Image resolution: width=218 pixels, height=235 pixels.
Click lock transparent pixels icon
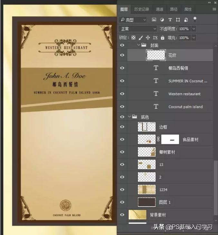click(x=133, y=38)
